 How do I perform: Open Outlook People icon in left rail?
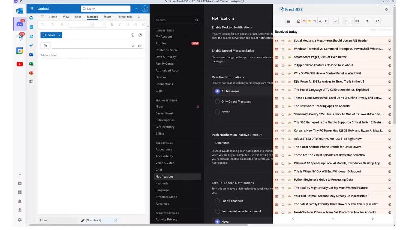pyautogui.click(x=31, y=36)
